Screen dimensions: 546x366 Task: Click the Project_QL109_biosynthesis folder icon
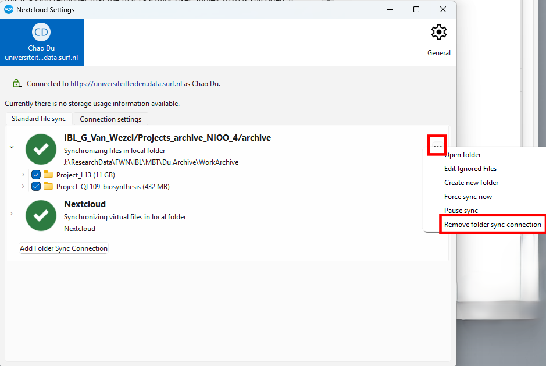tap(48, 186)
